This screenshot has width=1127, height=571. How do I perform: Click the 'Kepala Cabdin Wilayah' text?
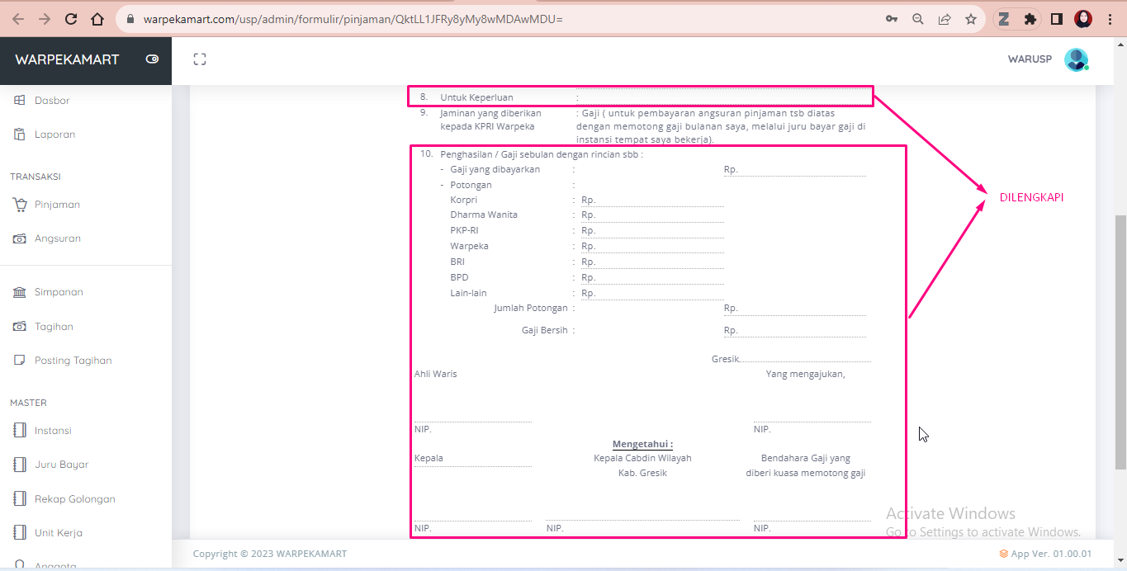point(642,458)
